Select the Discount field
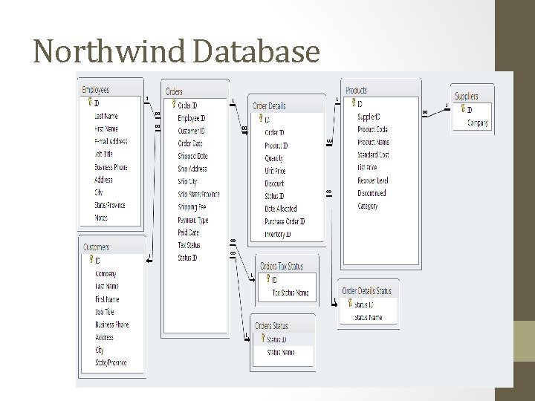 pos(274,184)
